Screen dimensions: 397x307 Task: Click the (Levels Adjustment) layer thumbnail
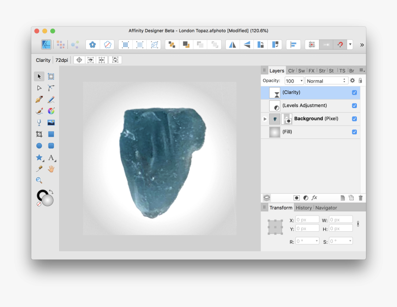[x=275, y=105]
